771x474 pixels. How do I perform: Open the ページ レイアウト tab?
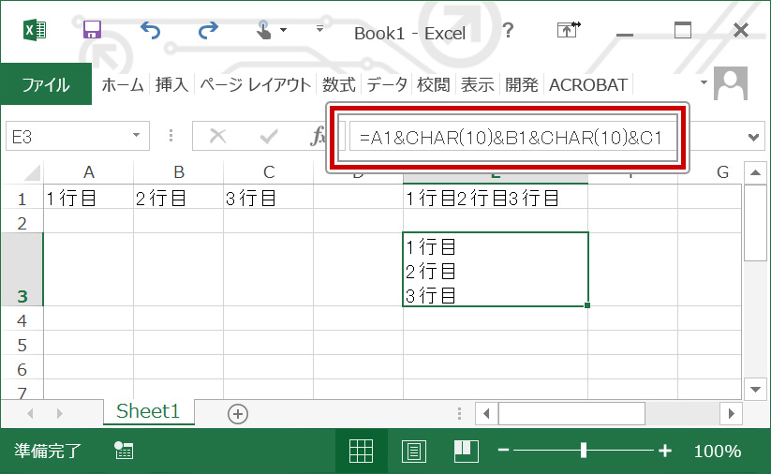tap(255, 84)
